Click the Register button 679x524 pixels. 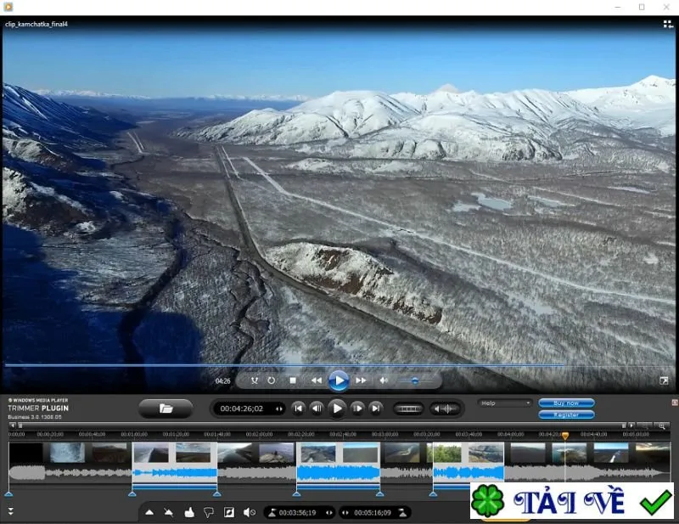tap(566, 414)
